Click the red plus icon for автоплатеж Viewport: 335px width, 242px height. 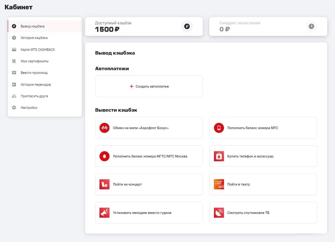pyautogui.click(x=131, y=86)
